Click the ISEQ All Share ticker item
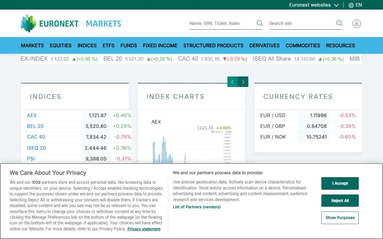This screenshot has width=383, height=239. click(x=298, y=59)
